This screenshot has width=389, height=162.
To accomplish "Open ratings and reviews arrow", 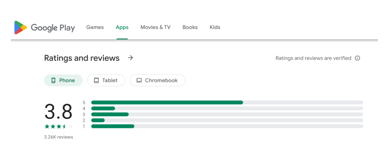I will (130, 58).
